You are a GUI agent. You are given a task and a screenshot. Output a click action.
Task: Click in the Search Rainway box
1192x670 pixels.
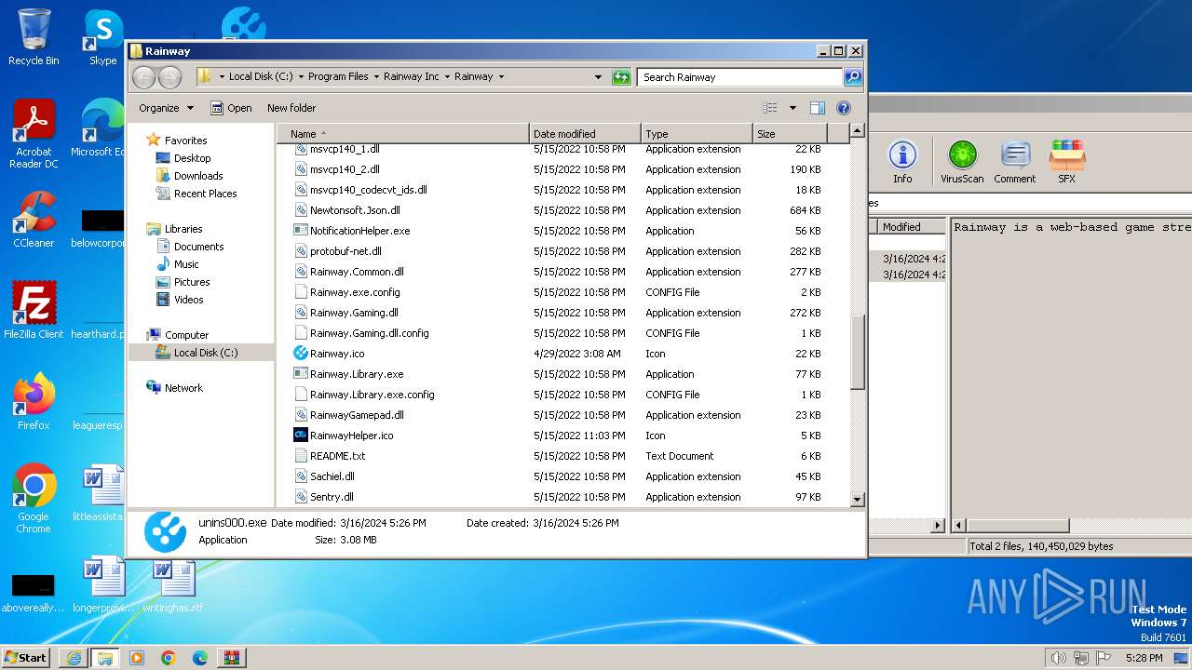click(739, 77)
